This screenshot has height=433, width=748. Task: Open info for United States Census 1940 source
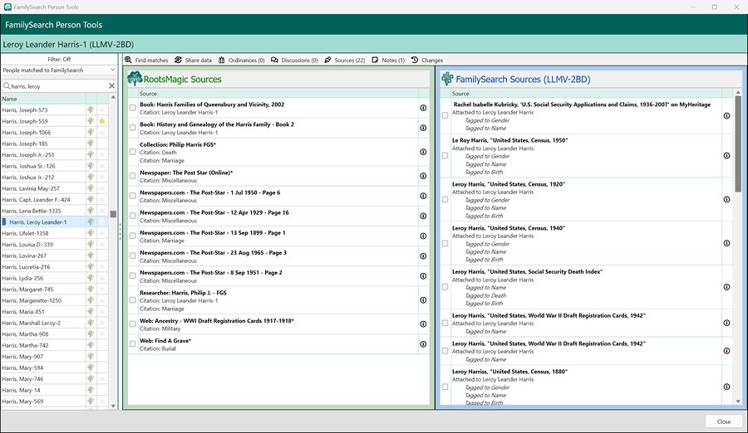(x=726, y=243)
